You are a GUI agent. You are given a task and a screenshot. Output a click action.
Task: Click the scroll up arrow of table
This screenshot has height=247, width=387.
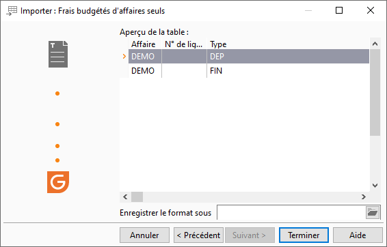pos(375,44)
